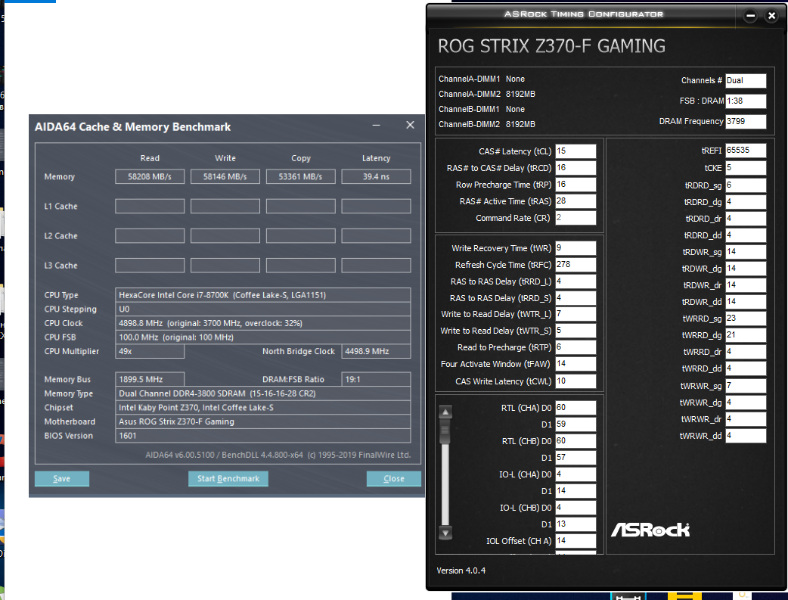Click the RAS# Active Time (tRAS) field

pyautogui.click(x=575, y=201)
